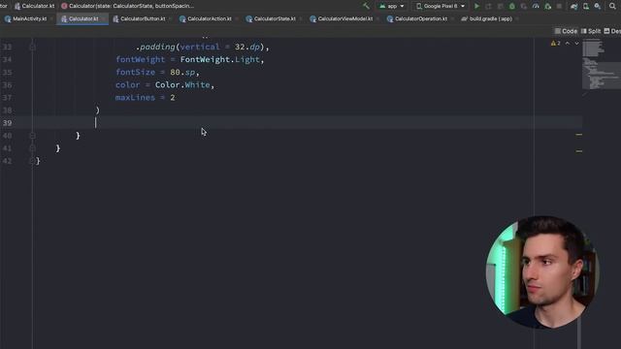Collapse the fold marker on line 41
Screen dimensions: 621x349
coord(33,148)
